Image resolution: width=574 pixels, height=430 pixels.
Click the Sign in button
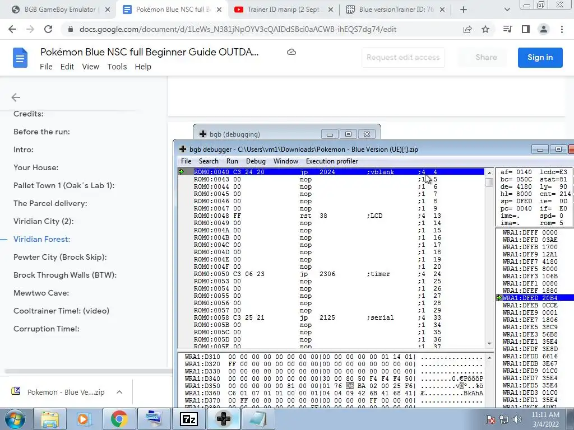click(540, 58)
